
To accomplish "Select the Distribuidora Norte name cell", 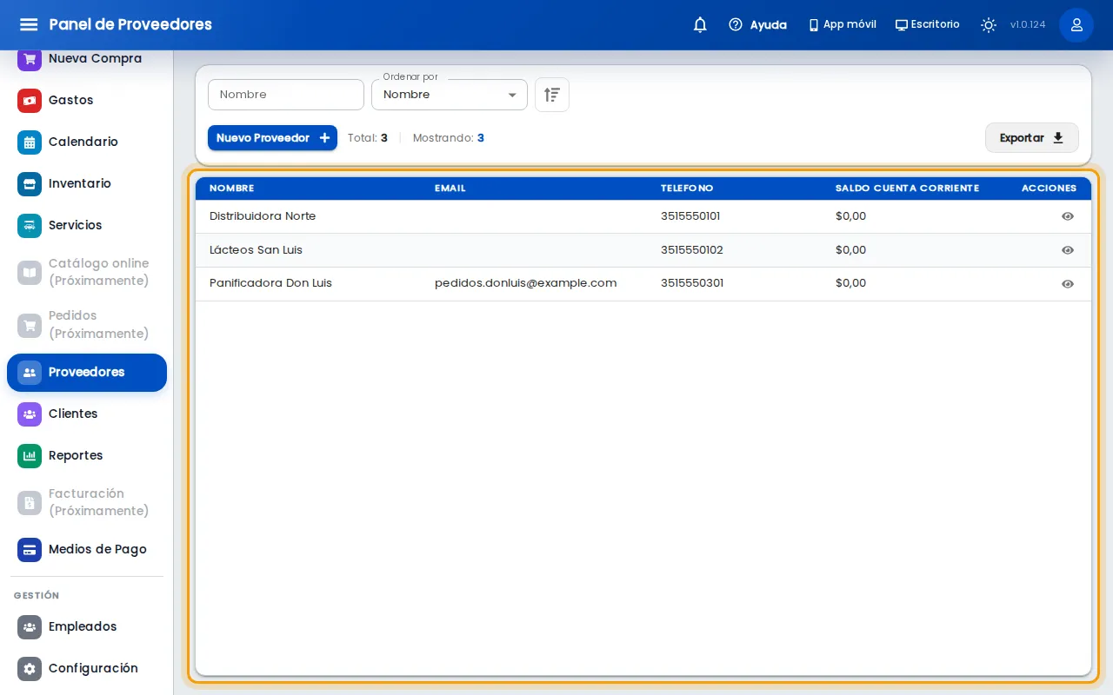I will tap(263, 216).
